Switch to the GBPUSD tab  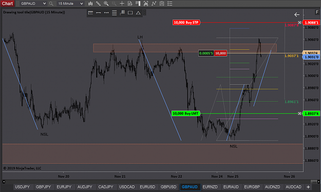point(168,187)
